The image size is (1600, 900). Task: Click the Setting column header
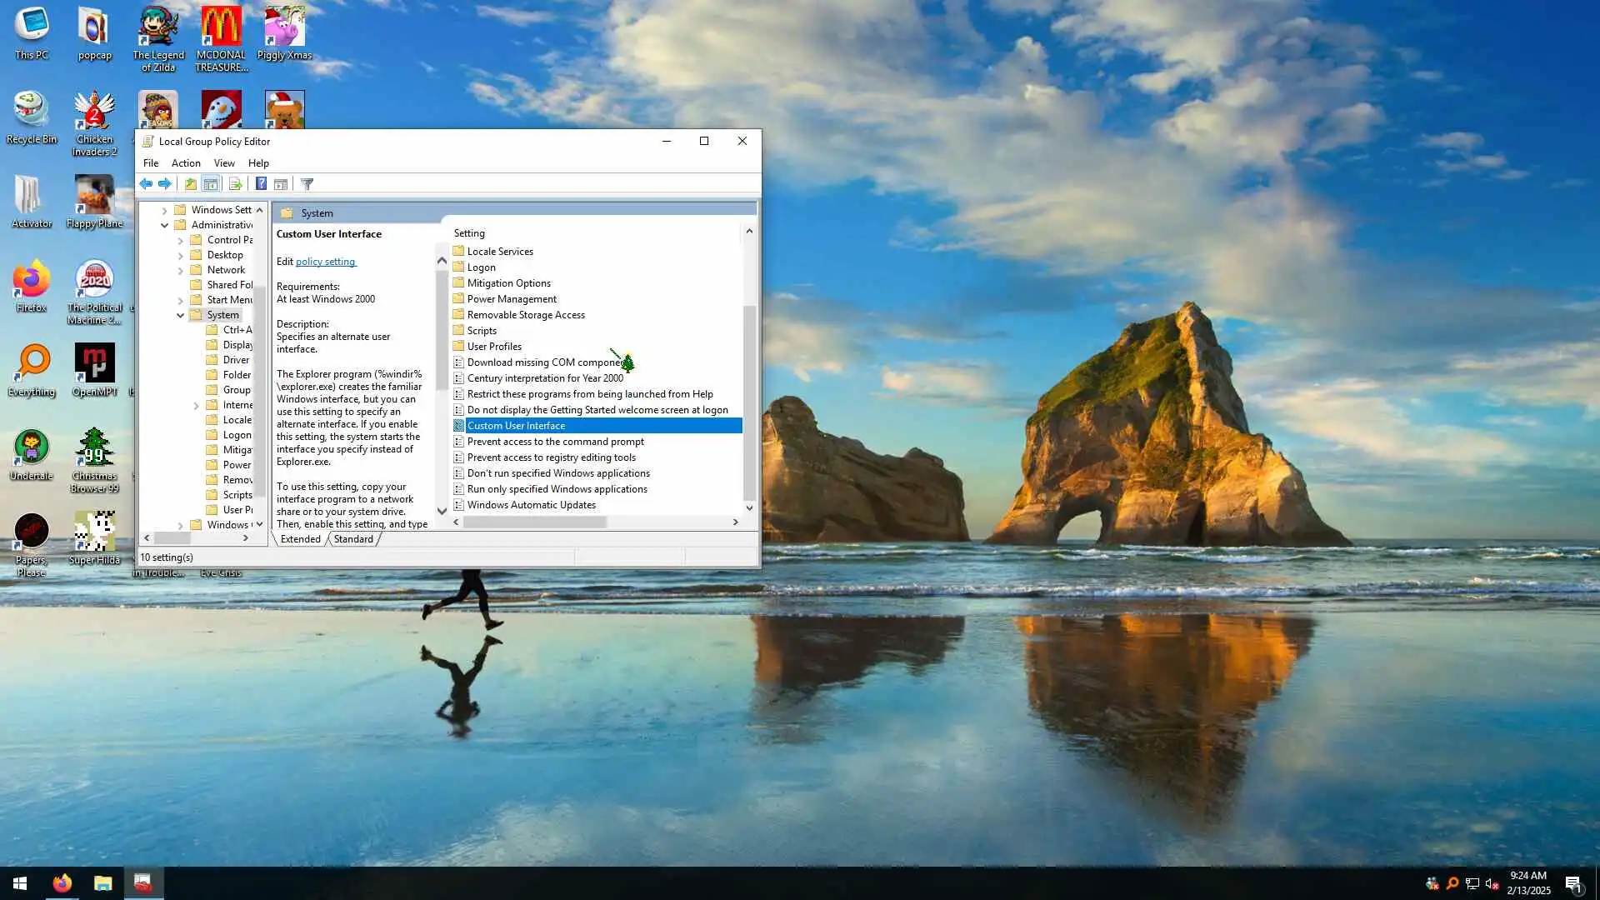469,233
